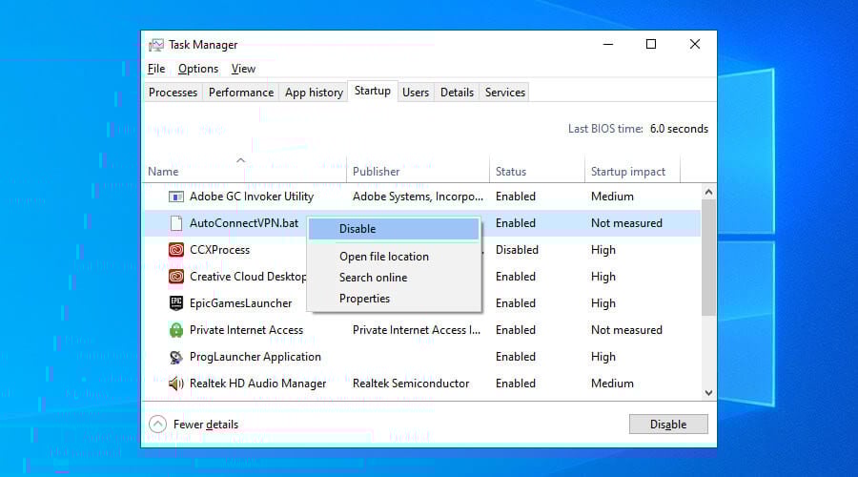This screenshot has width=858, height=477.
Task: Open the File menu
Action: pos(156,69)
